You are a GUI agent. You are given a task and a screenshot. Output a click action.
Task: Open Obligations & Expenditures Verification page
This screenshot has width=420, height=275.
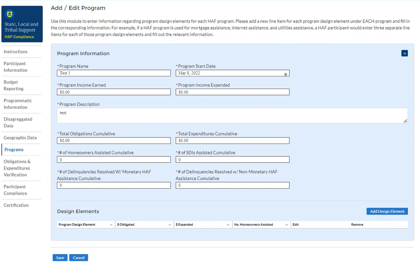click(x=17, y=168)
